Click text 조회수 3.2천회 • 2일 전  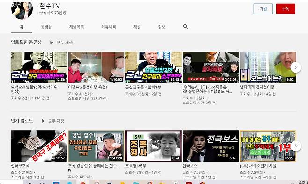(x=143, y=94)
